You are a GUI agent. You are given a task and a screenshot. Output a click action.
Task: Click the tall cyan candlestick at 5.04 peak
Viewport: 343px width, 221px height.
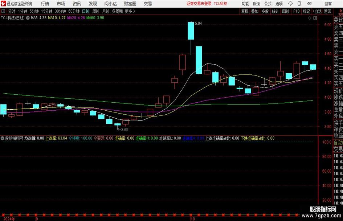click(x=191, y=31)
